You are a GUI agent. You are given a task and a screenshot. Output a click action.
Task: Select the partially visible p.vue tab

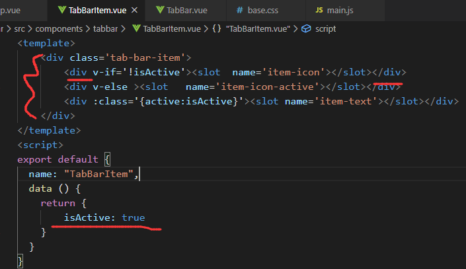coord(15,11)
